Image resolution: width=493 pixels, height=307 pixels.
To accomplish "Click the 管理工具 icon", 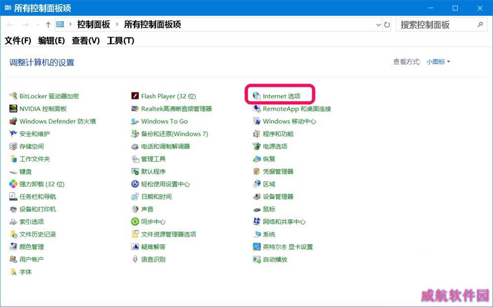I will pyautogui.click(x=135, y=159).
